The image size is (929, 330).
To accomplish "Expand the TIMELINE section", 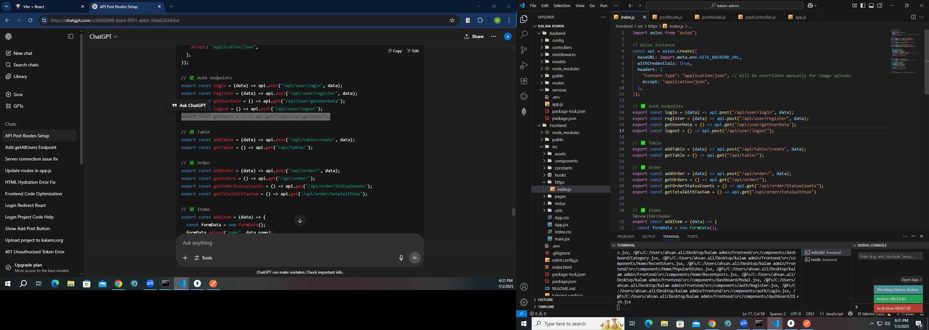I will click(546, 307).
